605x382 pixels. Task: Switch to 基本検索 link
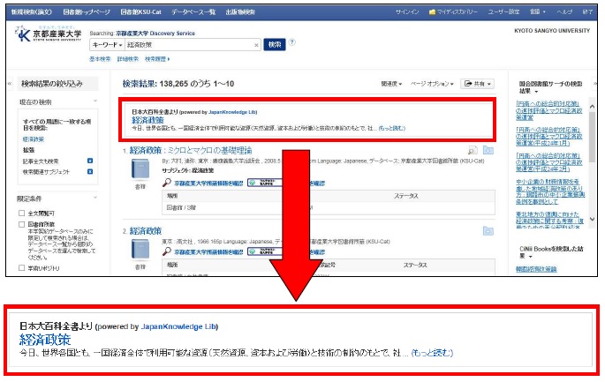pos(100,59)
